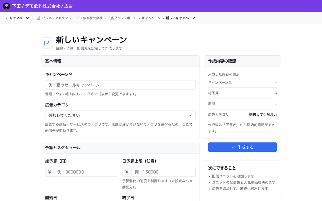Screen dimensions: 322x201
Task: Click the bold 選択してください summary value
Action: click(263, 115)
